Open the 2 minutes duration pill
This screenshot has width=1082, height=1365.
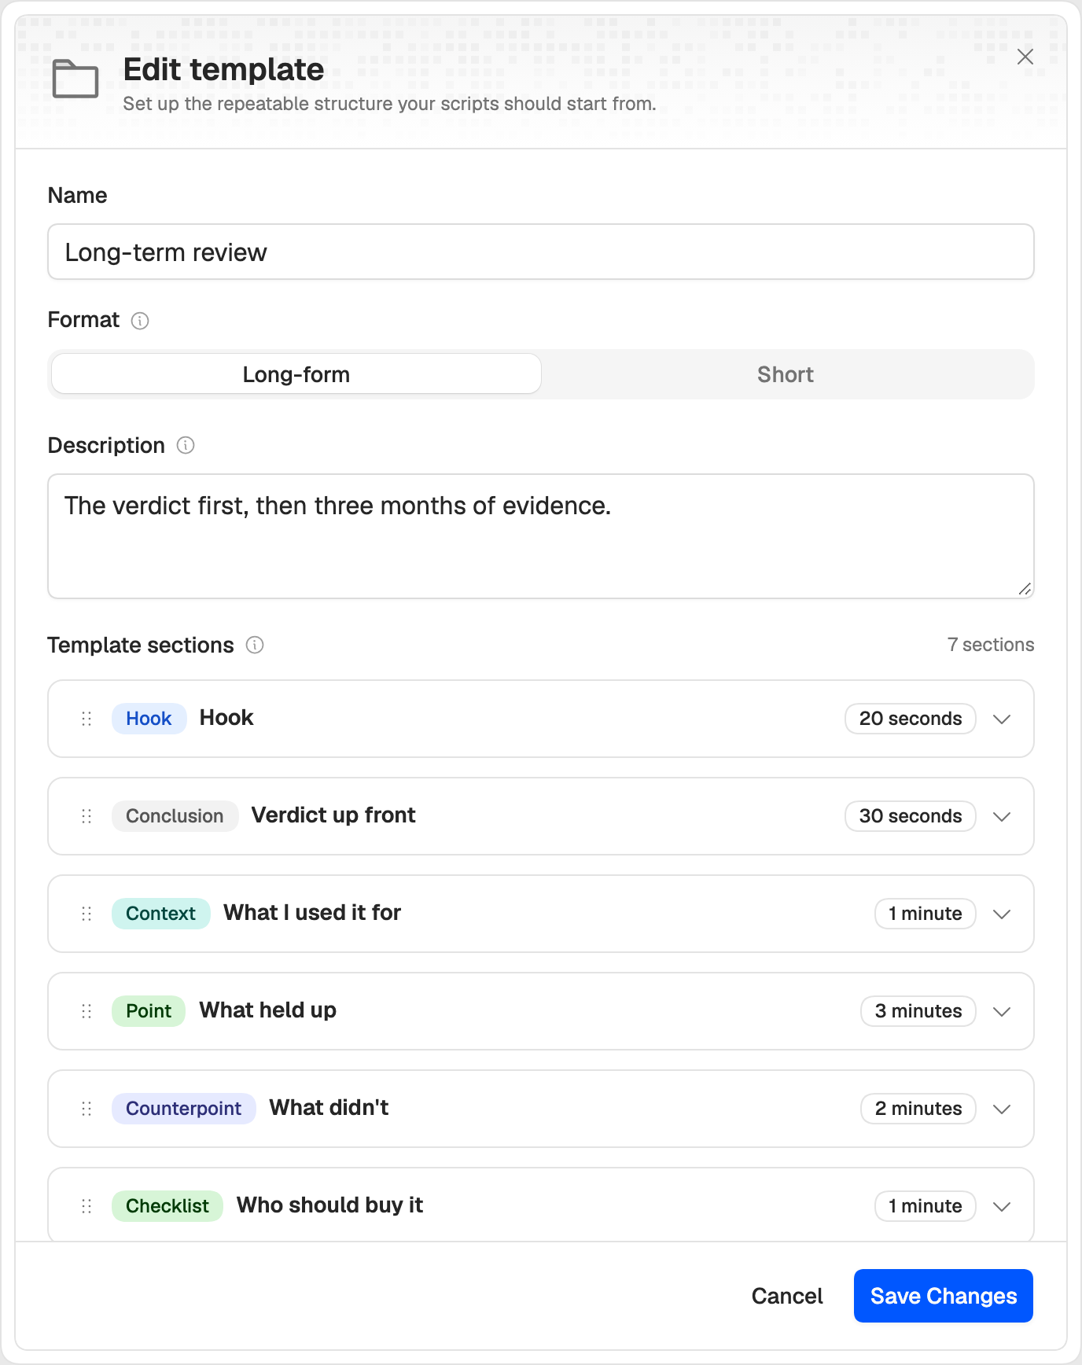click(x=918, y=1109)
